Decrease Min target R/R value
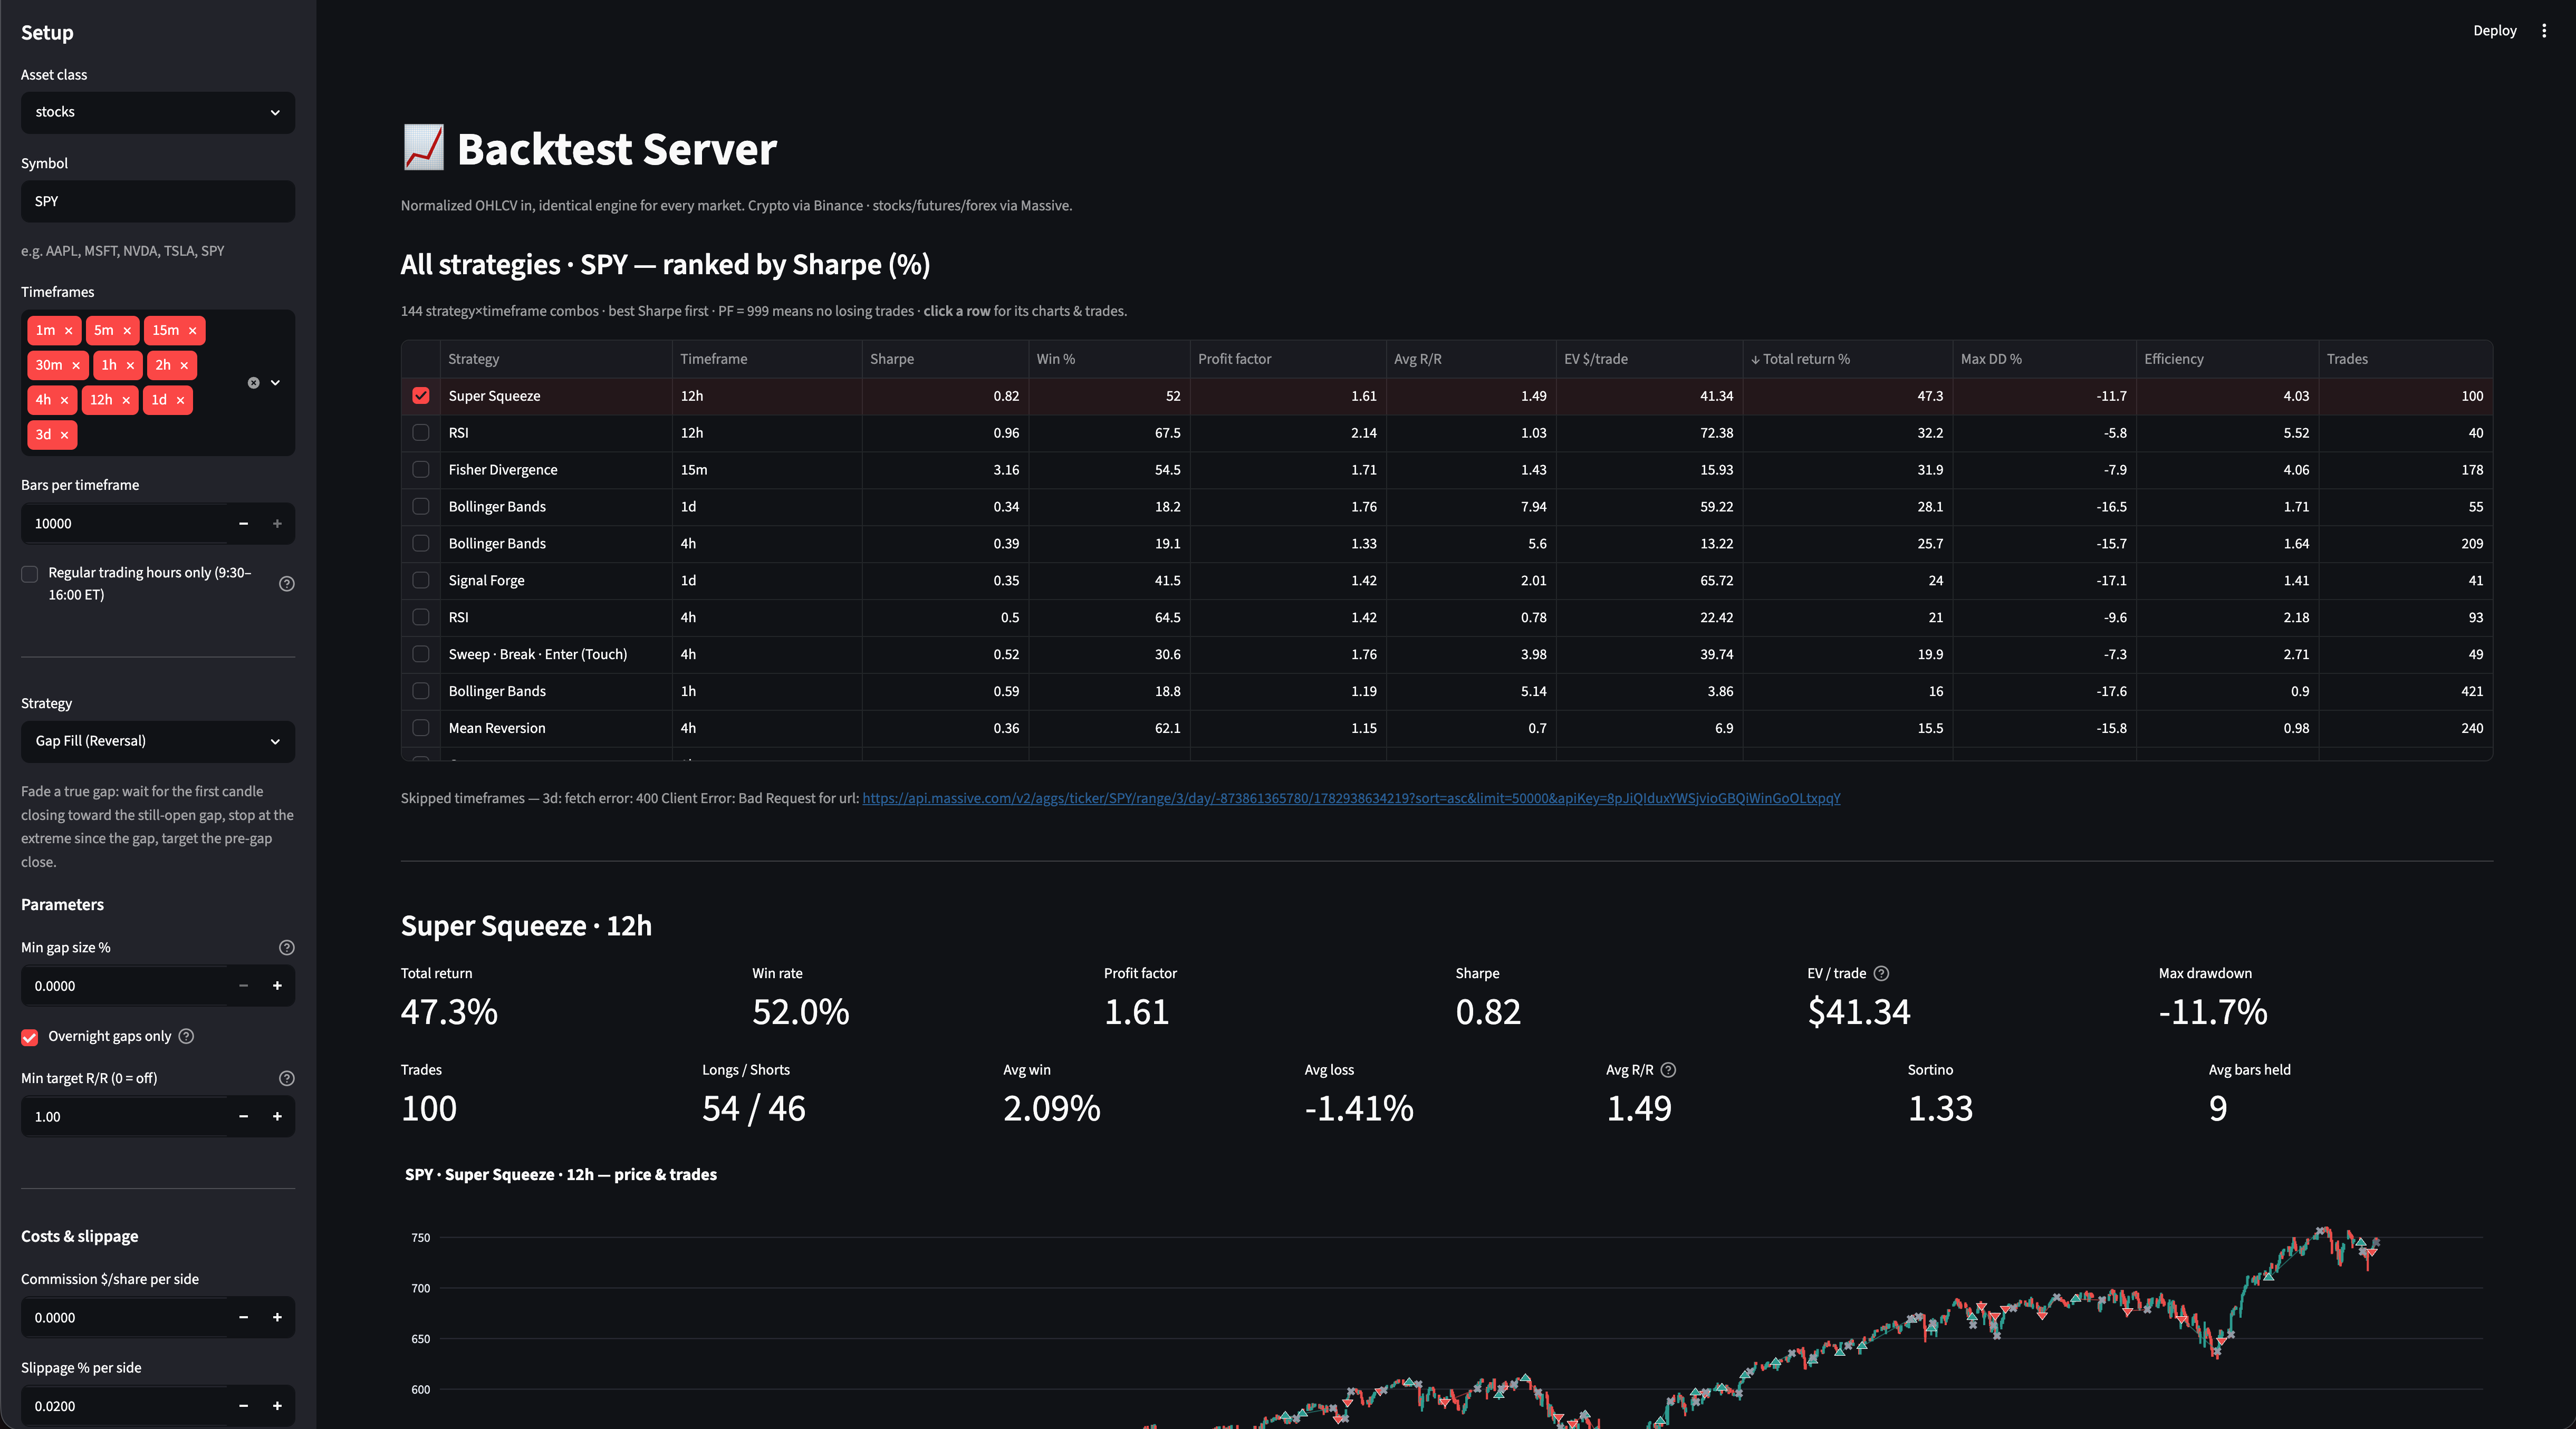 [x=243, y=1116]
